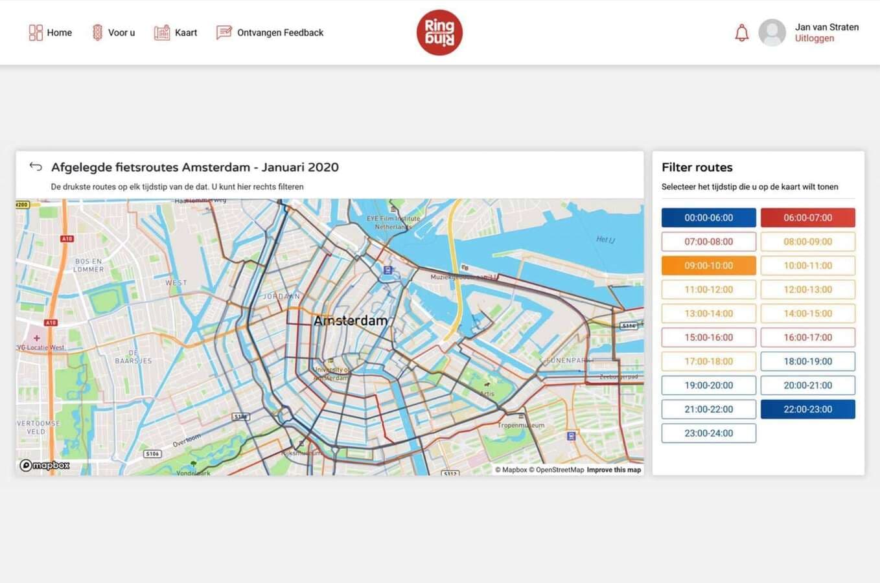Click the Uitloggen link

(x=814, y=38)
